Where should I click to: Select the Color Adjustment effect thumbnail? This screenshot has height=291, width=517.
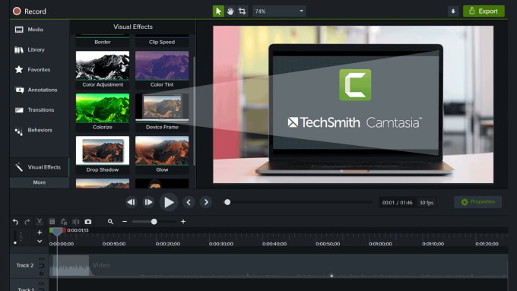[103, 65]
